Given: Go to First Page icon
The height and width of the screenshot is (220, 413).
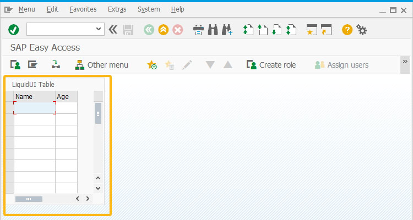Looking at the screenshot, I should [x=248, y=30].
